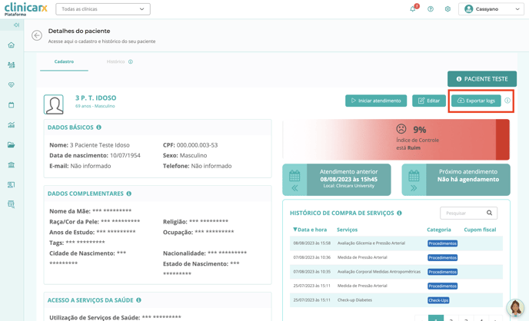This screenshot has height=321, width=529.
Task: Open notifications bell in top bar
Action: pos(413,9)
